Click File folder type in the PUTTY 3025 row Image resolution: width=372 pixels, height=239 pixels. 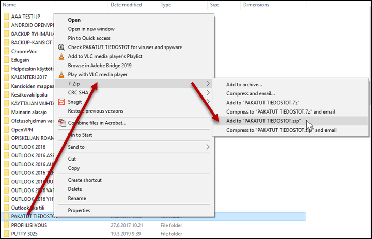(172, 234)
